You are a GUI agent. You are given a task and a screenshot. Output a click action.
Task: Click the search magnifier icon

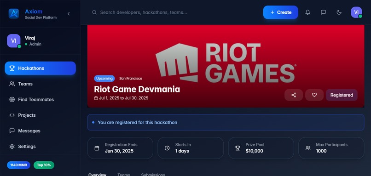pyautogui.click(x=94, y=12)
